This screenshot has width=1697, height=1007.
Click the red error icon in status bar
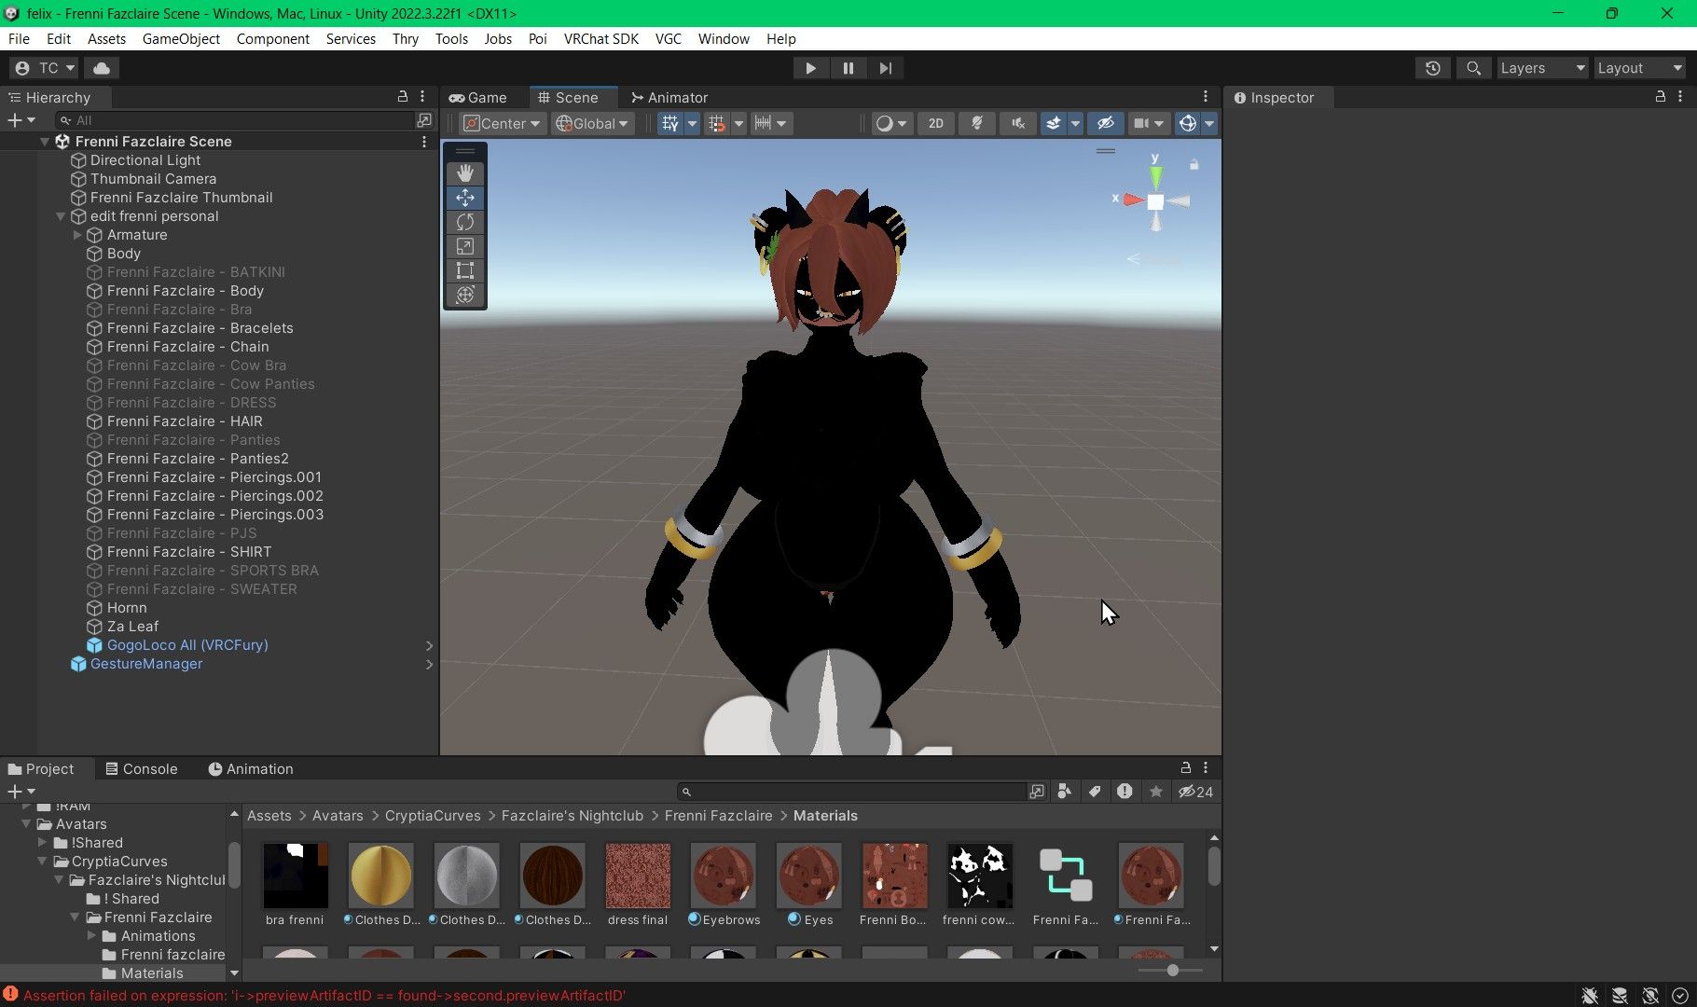[11, 995]
